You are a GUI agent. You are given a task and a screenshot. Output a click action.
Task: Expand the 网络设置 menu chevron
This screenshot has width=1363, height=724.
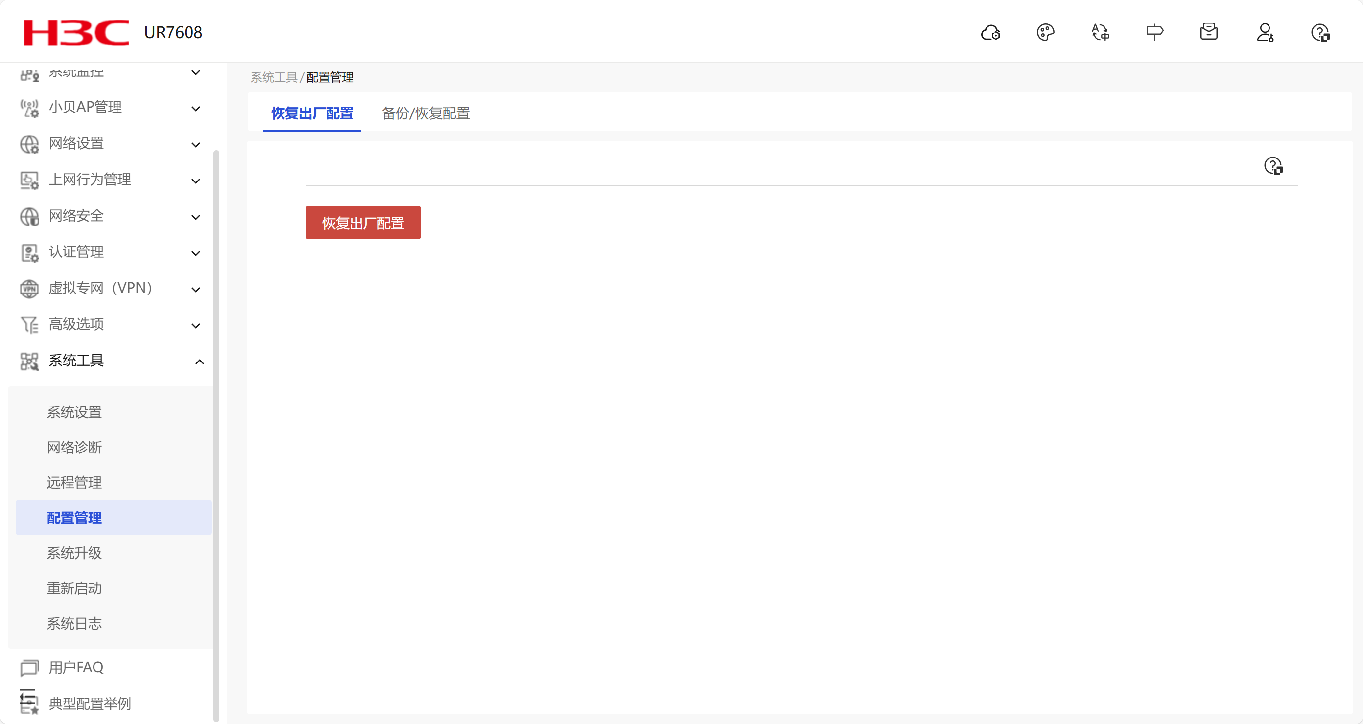pos(196,144)
